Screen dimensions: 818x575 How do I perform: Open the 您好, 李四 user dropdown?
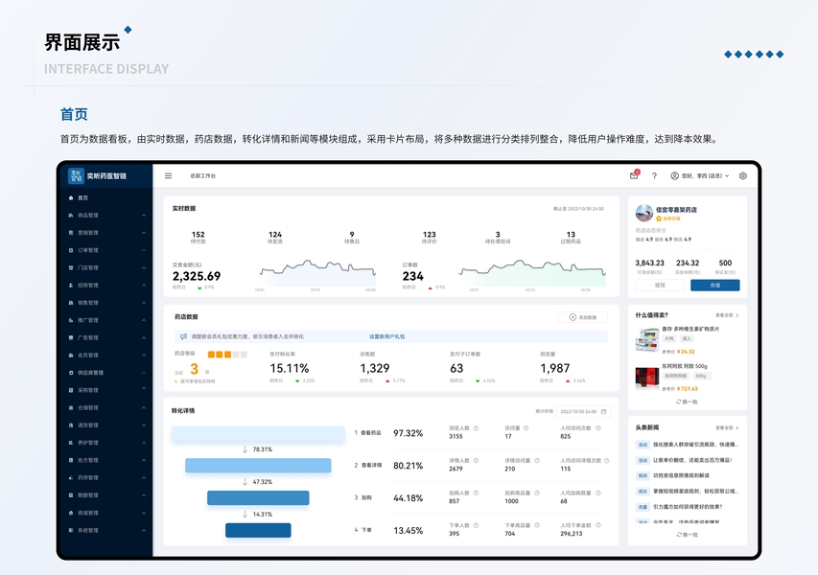[x=700, y=175]
